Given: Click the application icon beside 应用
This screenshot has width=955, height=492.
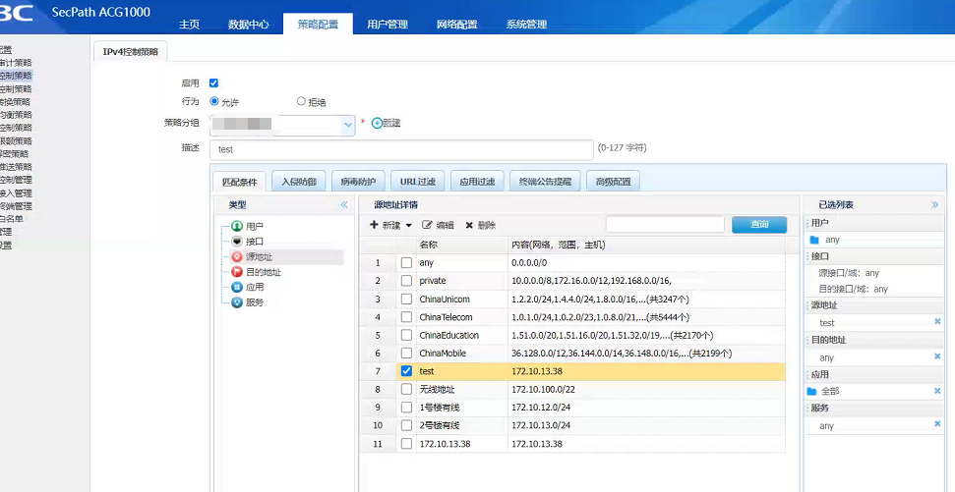Looking at the screenshot, I should [x=237, y=287].
